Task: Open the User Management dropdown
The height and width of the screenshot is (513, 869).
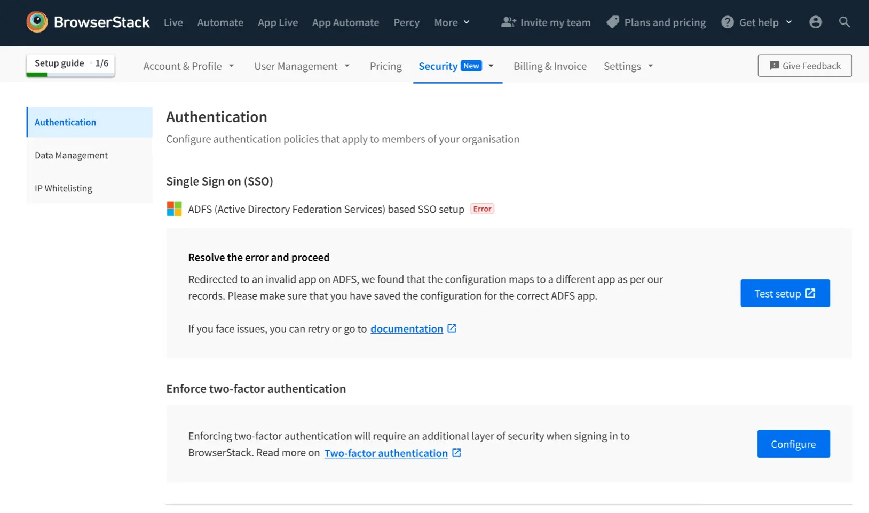Action: tap(302, 66)
